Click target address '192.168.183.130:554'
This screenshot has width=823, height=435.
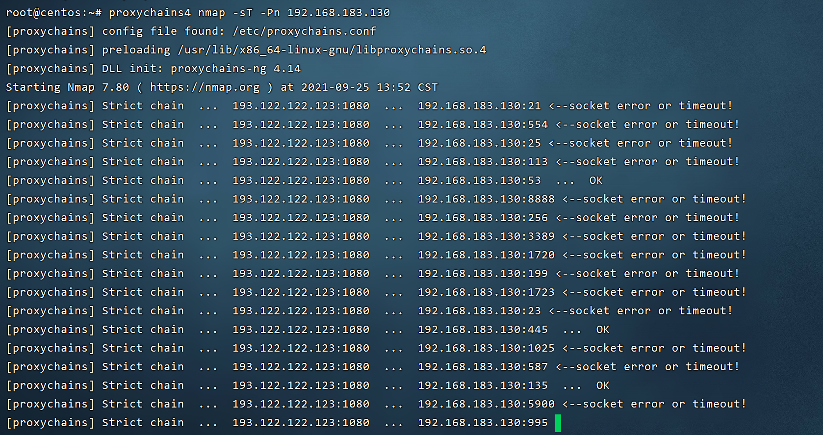click(x=483, y=125)
